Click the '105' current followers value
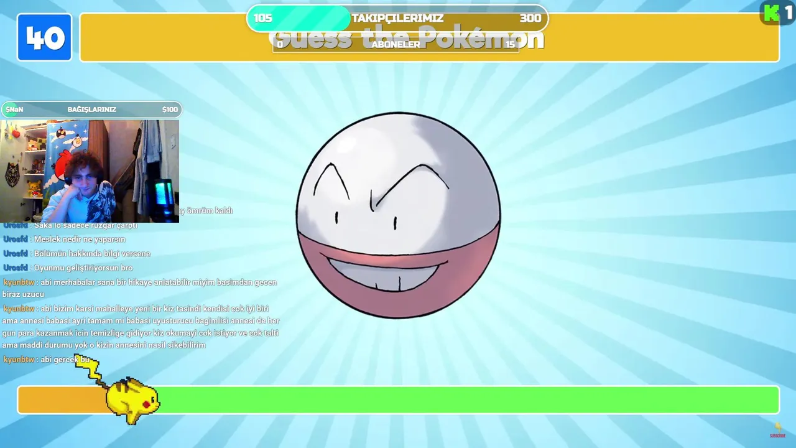Screen dimensions: 796x448 pyautogui.click(x=263, y=18)
